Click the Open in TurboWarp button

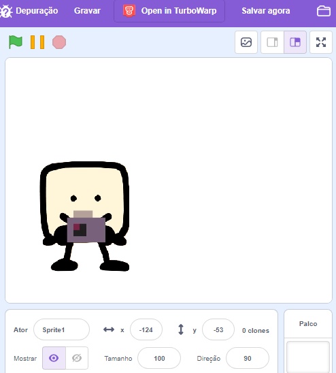(x=169, y=11)
